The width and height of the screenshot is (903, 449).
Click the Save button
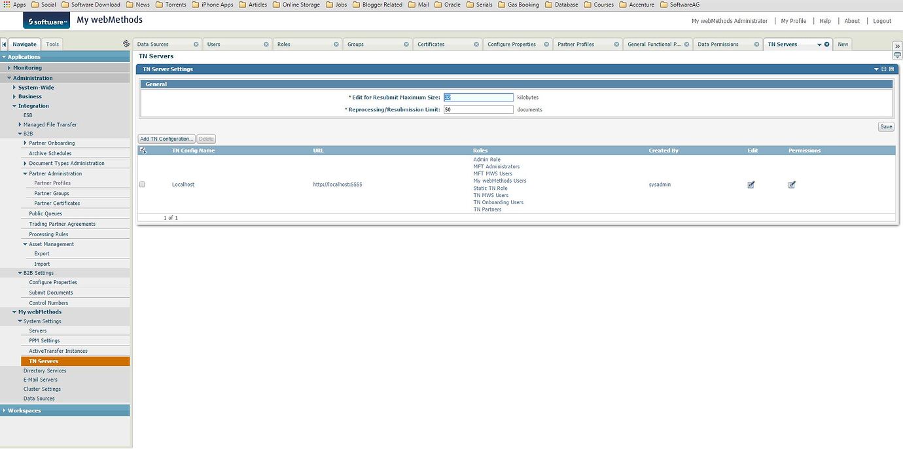coord(886,127)
